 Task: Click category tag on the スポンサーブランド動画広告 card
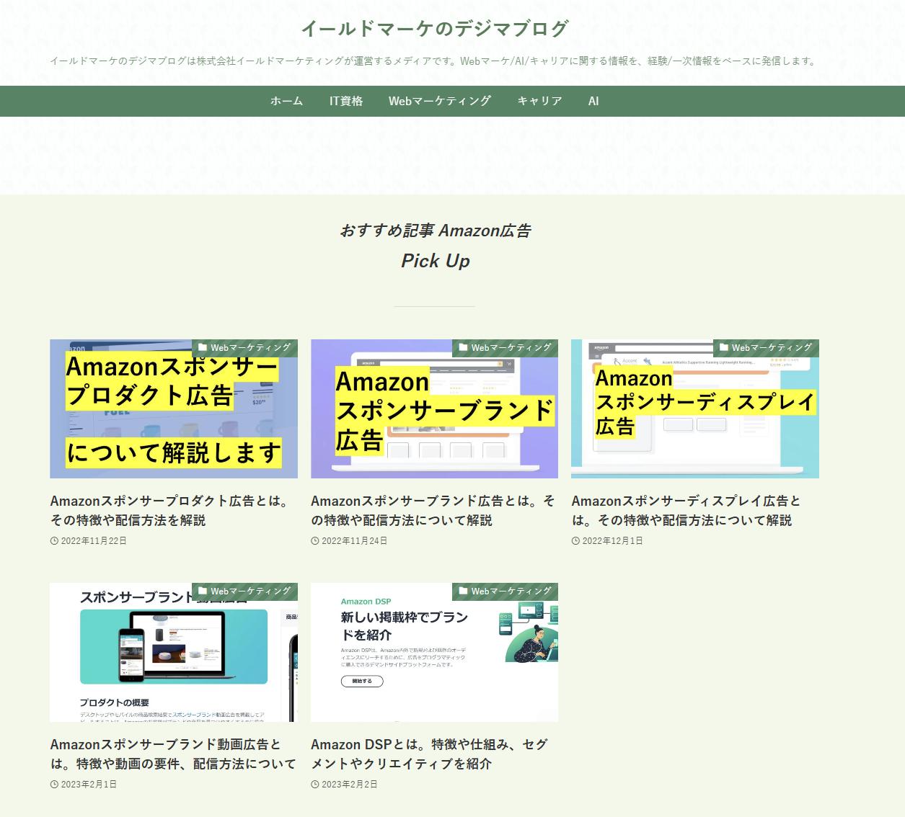click(x=244, y=591)
